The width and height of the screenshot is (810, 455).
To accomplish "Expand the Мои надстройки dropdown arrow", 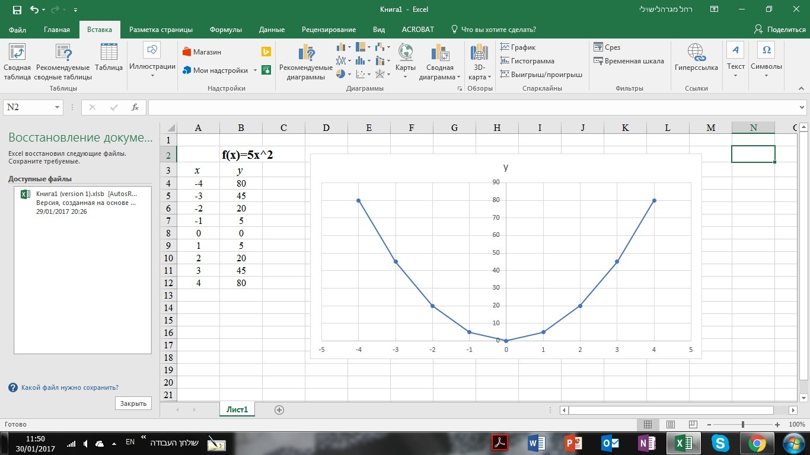I will click(x=256, y=71).
